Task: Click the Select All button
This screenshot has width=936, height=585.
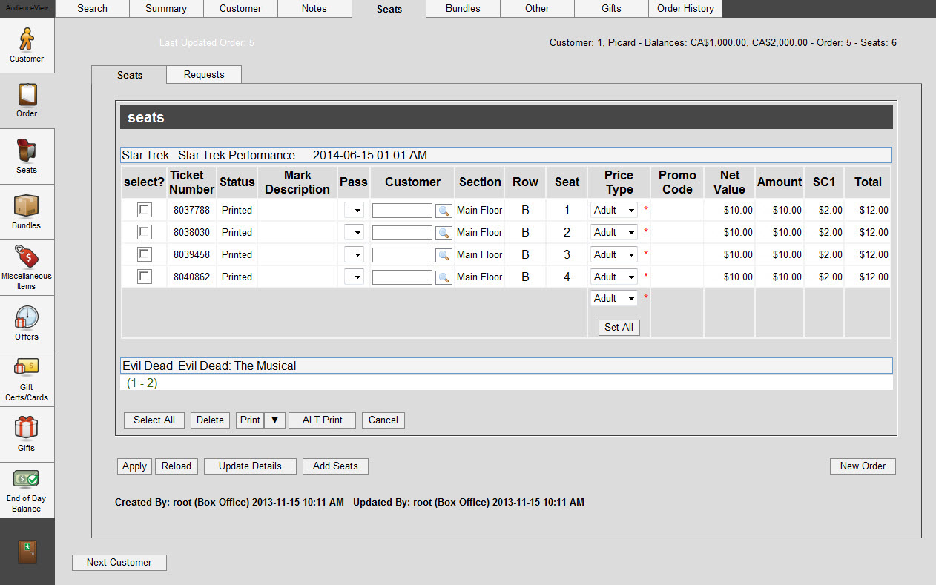Action: pyautogui.click(x=154, y=420)
